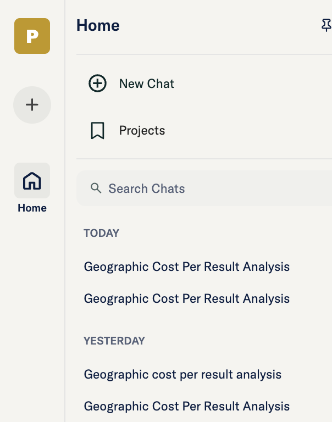Select the Home house icon in sidebar
The width and height of the screenshot is (332, 422).
(x=32, y=180)
